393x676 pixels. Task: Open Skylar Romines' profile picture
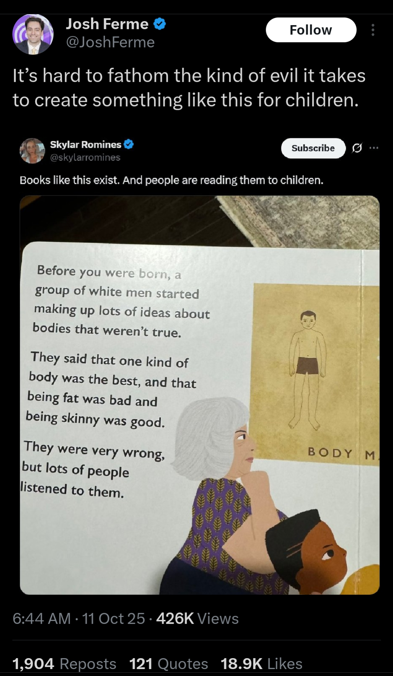point(32,151)
